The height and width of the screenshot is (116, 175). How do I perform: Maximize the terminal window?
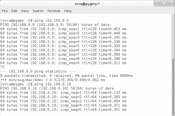164,4
